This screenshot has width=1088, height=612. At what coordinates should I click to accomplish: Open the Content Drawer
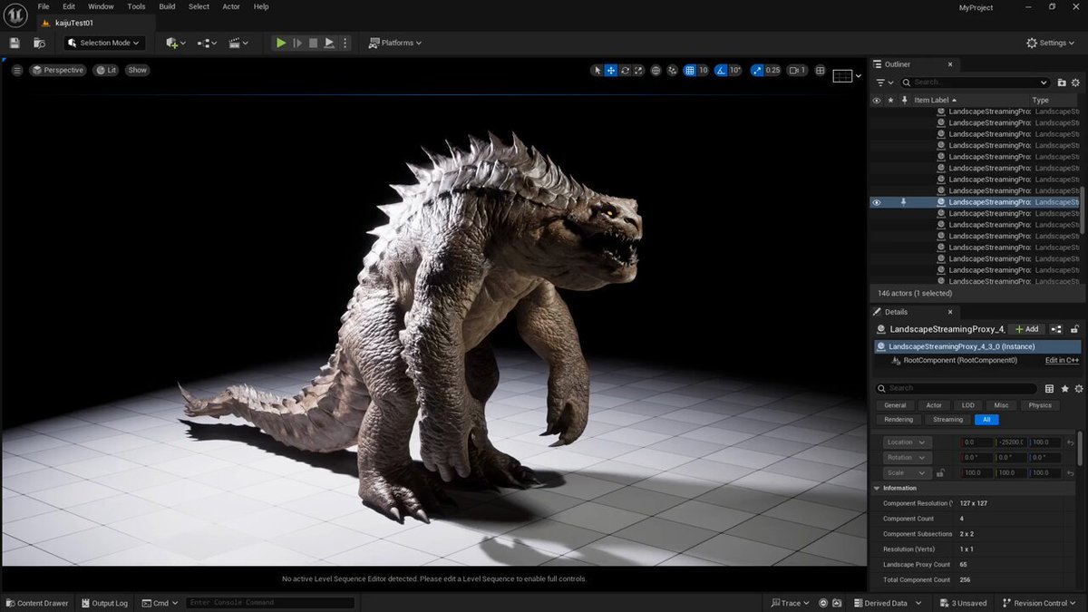(36, 603)
